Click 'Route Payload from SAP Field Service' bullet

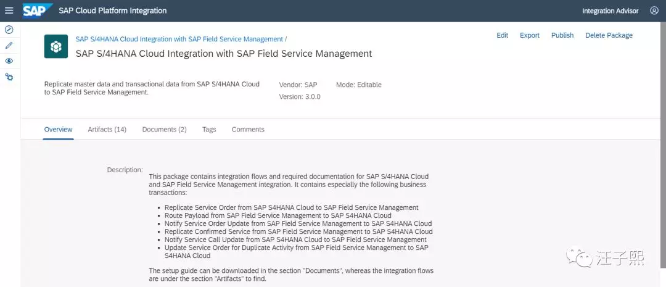click(x=277, y=215)
